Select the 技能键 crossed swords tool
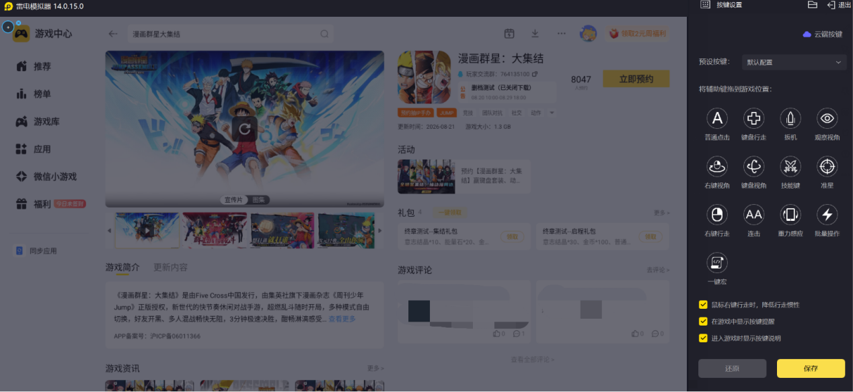 790,166
